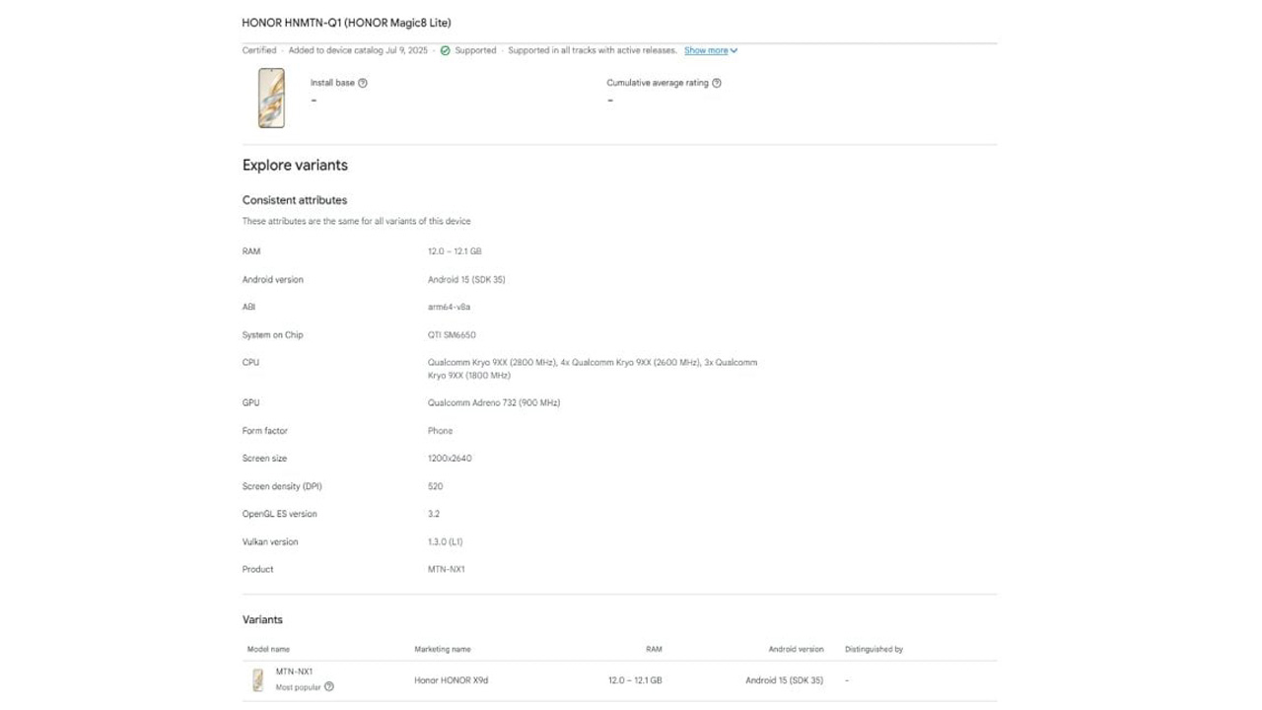Click the MTN-NX1 variant phone thumbnail
Screen dimensions: 1262x710
tap(257, 680)
